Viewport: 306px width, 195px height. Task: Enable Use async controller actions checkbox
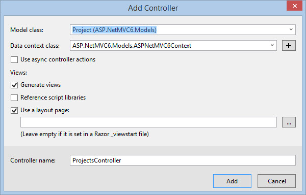click(x=14, y=59)
